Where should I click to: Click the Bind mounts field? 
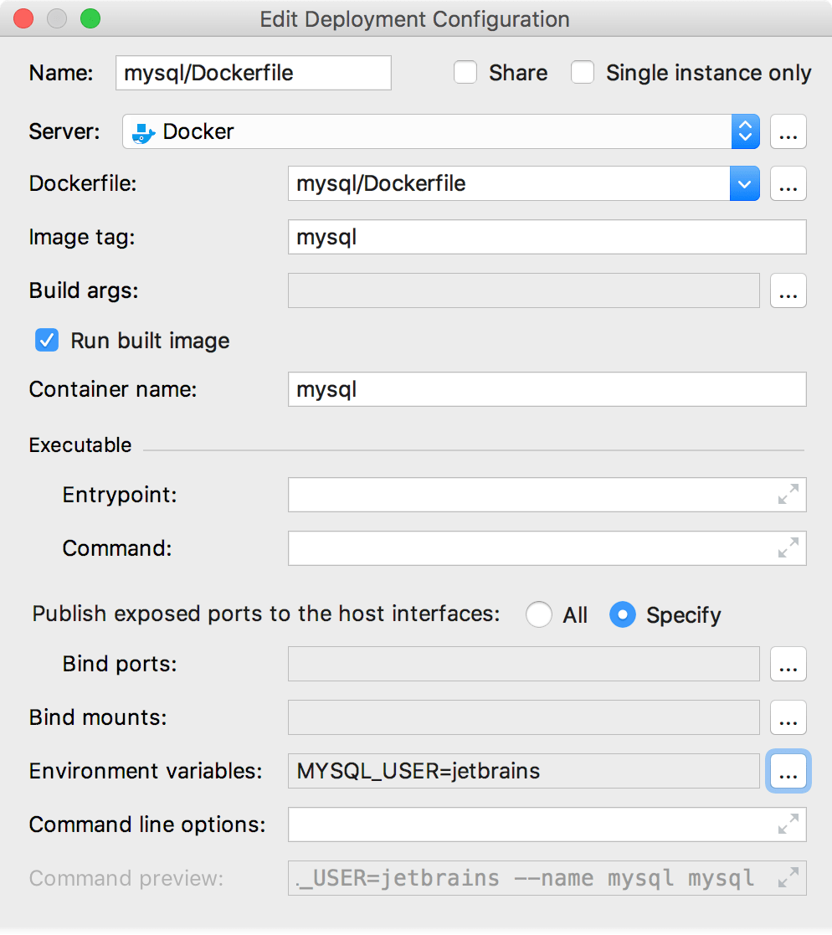524,717
